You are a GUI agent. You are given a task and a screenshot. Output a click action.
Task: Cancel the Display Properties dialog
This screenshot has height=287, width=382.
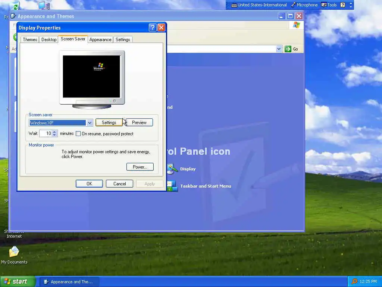click(x=119, y=184)
